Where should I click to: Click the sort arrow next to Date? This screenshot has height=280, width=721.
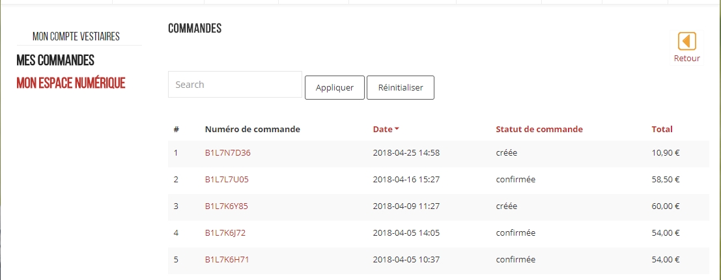[397, 130]
